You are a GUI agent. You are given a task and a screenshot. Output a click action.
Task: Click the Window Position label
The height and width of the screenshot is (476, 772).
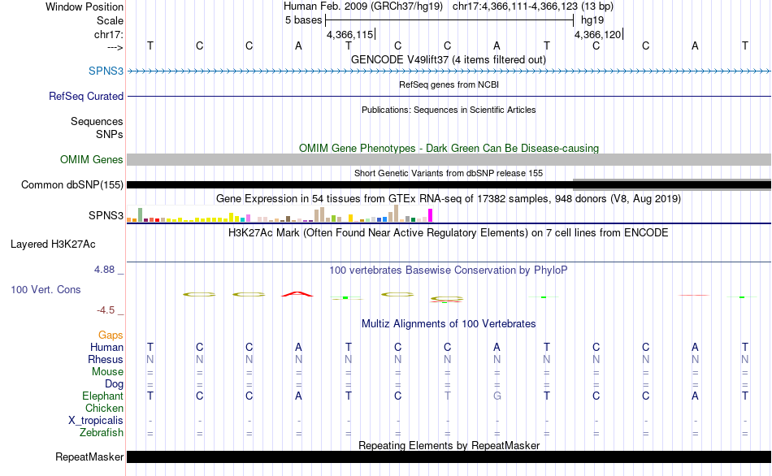tap(85, 6)
